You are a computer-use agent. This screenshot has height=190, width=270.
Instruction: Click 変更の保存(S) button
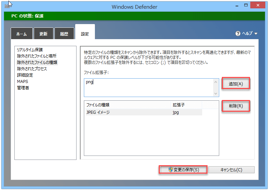pos(183,170)
